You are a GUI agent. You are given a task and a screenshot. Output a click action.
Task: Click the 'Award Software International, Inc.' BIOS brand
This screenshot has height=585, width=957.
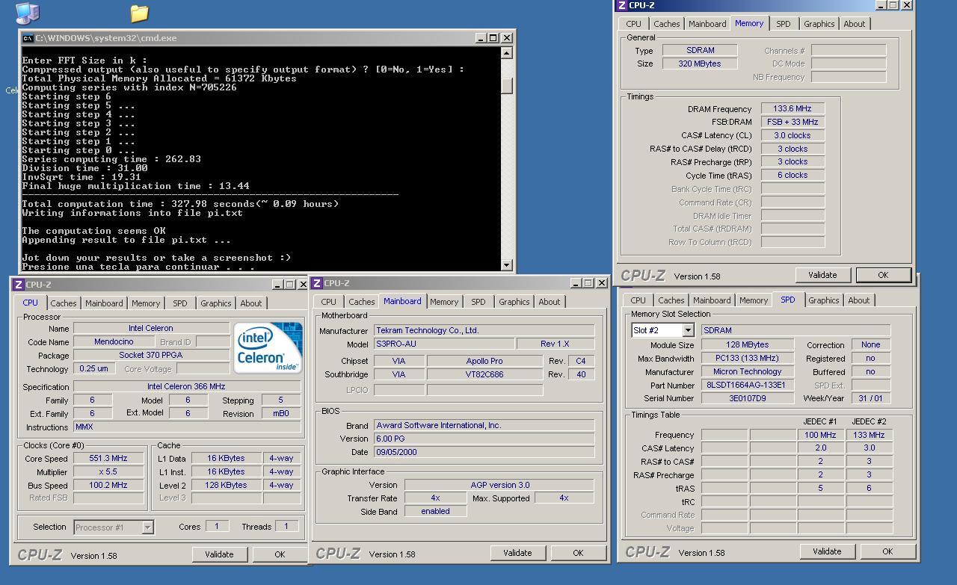point(484,425)
